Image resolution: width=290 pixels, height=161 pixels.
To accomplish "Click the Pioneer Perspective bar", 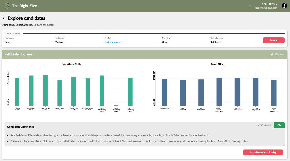I will coord(255,91).
